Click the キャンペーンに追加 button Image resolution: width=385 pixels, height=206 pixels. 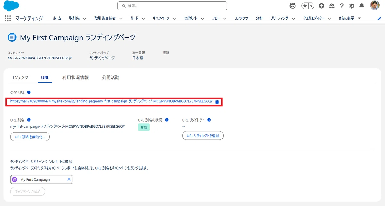click(x=28, y=192)
